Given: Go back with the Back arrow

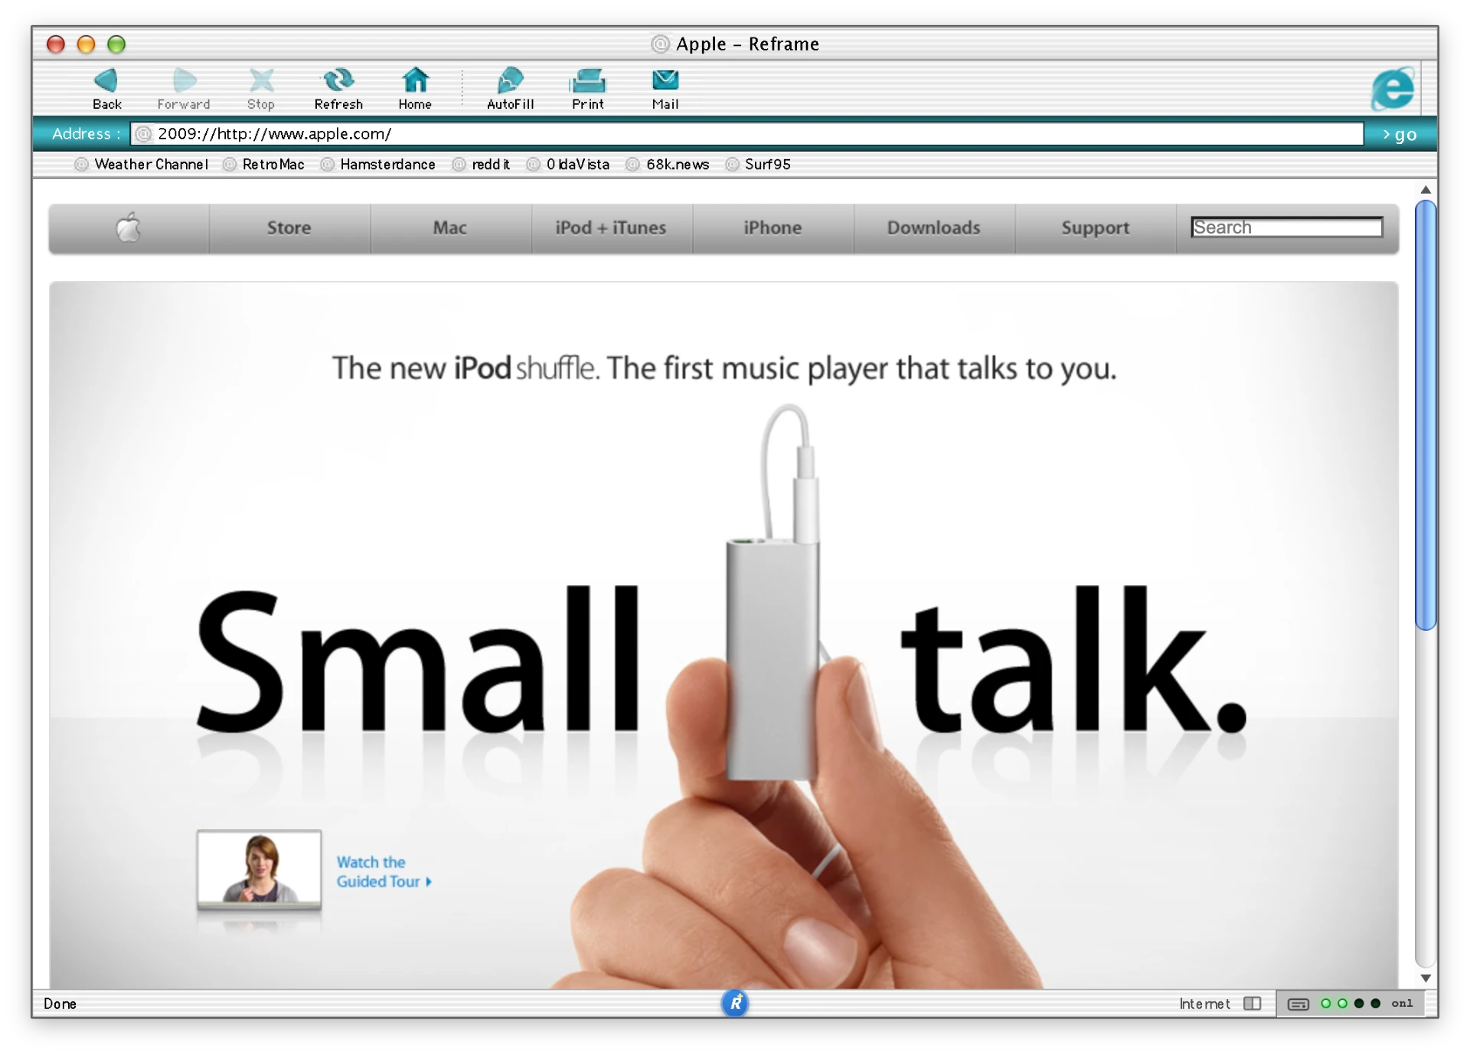Looking at the screenshot, I should pyautogui.click(x=106, y=89).
